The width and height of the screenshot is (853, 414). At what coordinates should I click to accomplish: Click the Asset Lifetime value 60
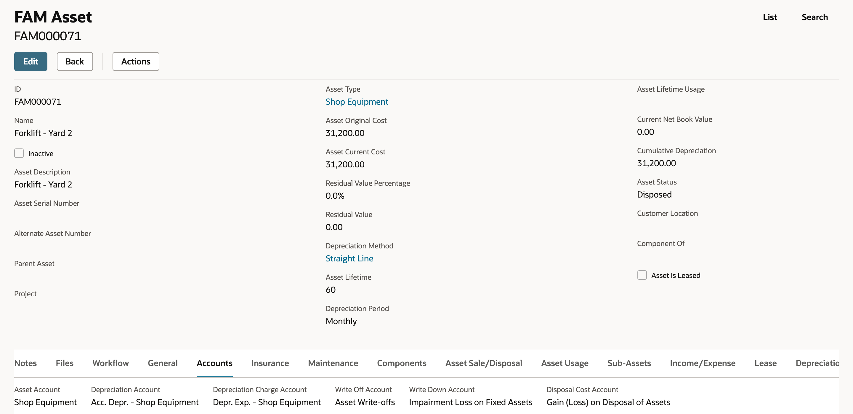(x=331, y=290)
